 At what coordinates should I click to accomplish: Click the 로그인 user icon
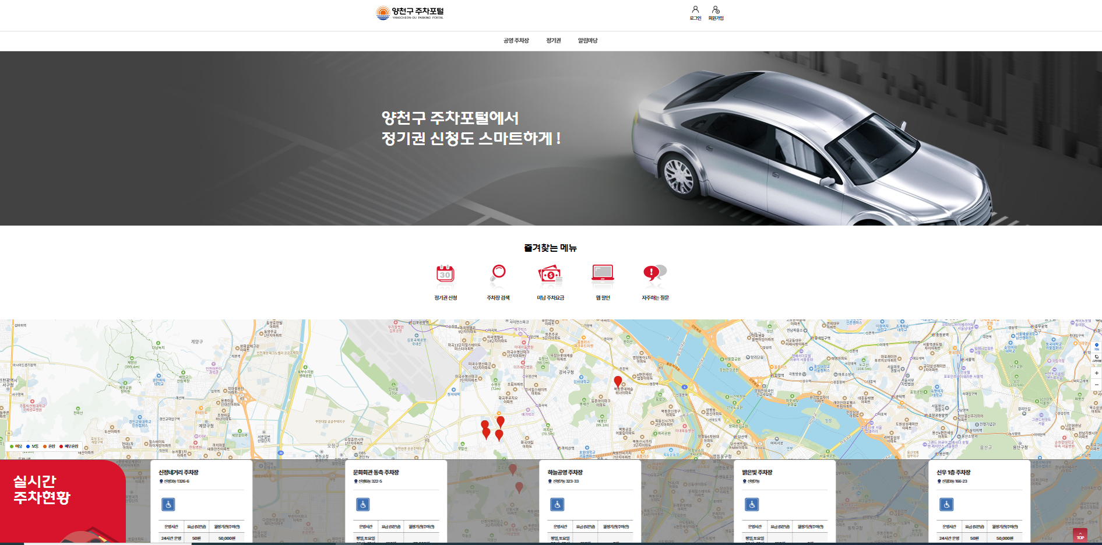695,10
